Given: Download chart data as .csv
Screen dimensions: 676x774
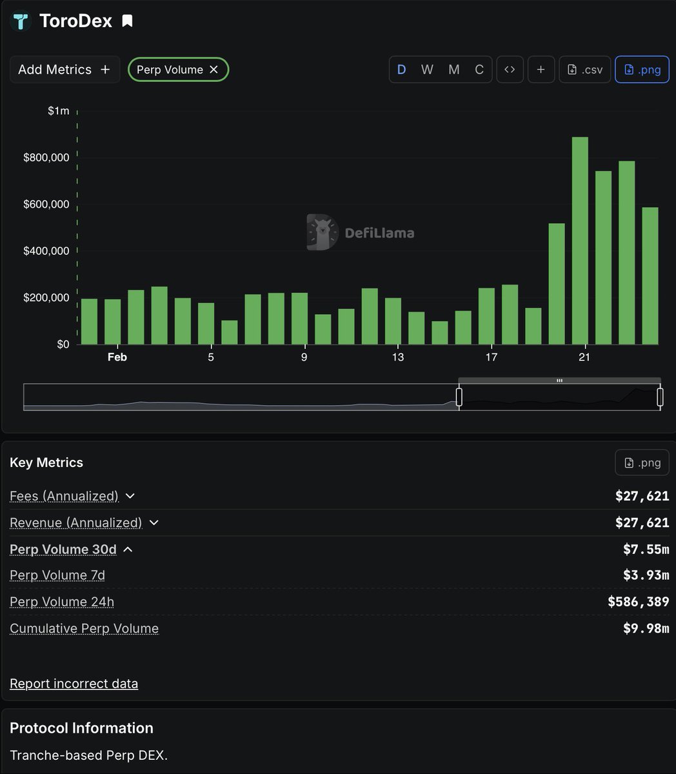Looking at the screenshot, I should 585,70.
